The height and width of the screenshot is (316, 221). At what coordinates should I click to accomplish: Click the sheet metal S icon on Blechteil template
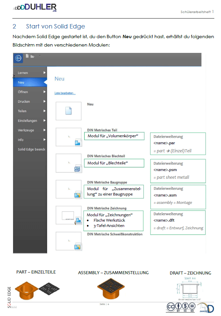point(77,169)
